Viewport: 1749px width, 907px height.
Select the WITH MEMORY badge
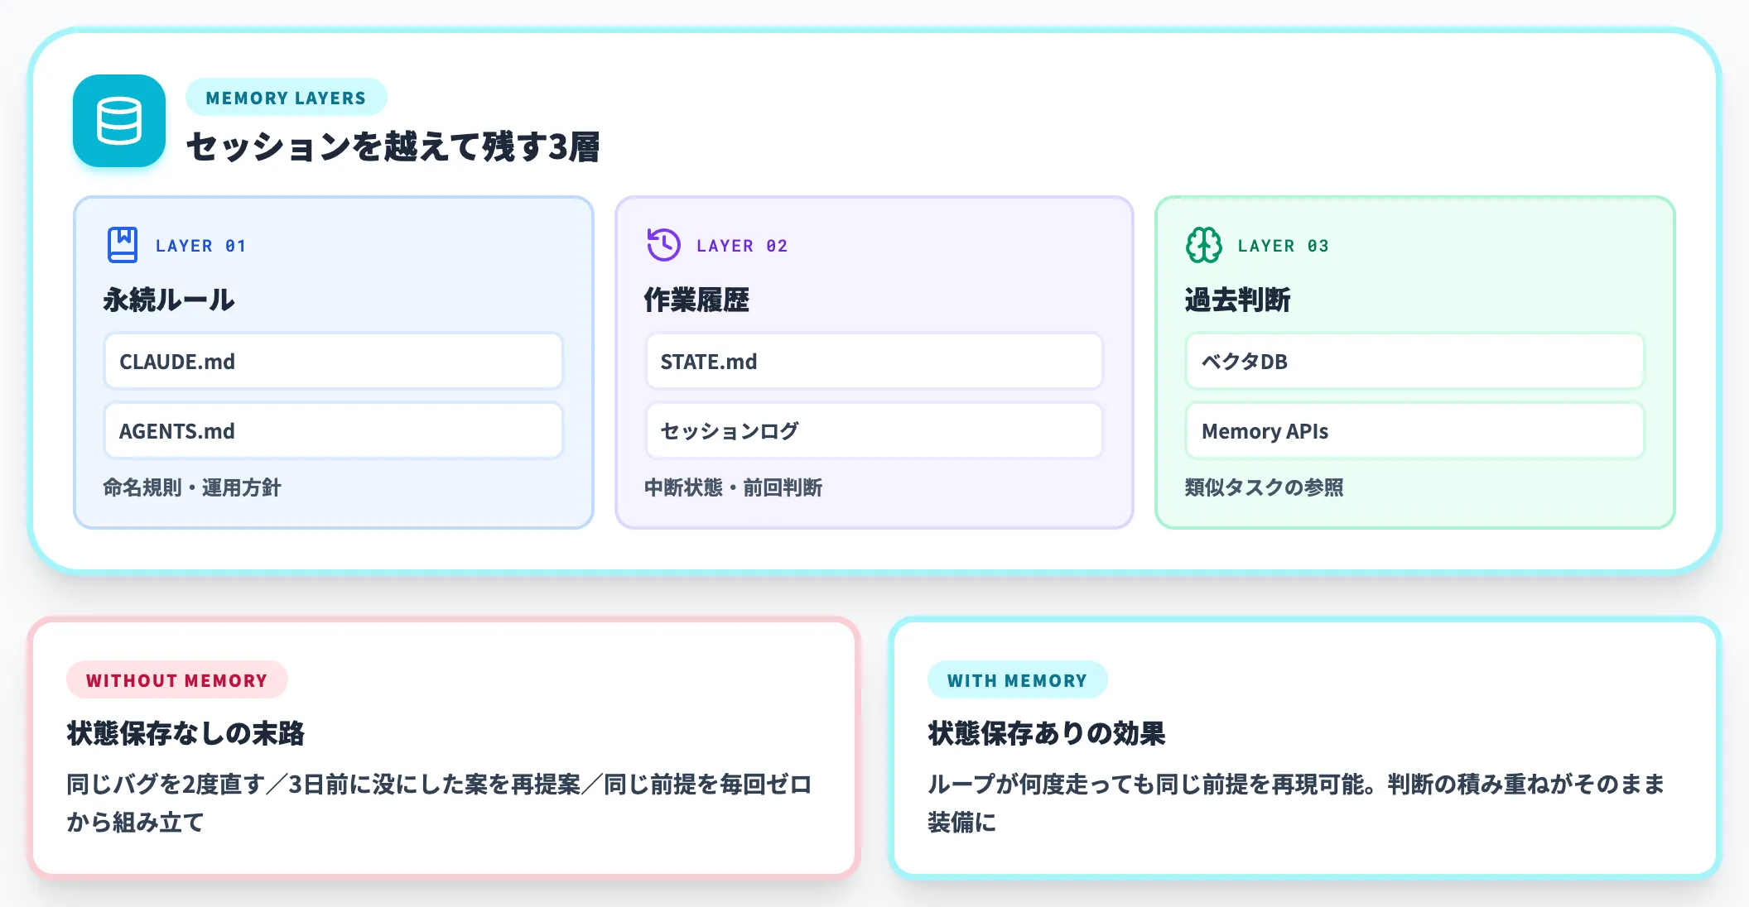click(x=1017, y=680)
